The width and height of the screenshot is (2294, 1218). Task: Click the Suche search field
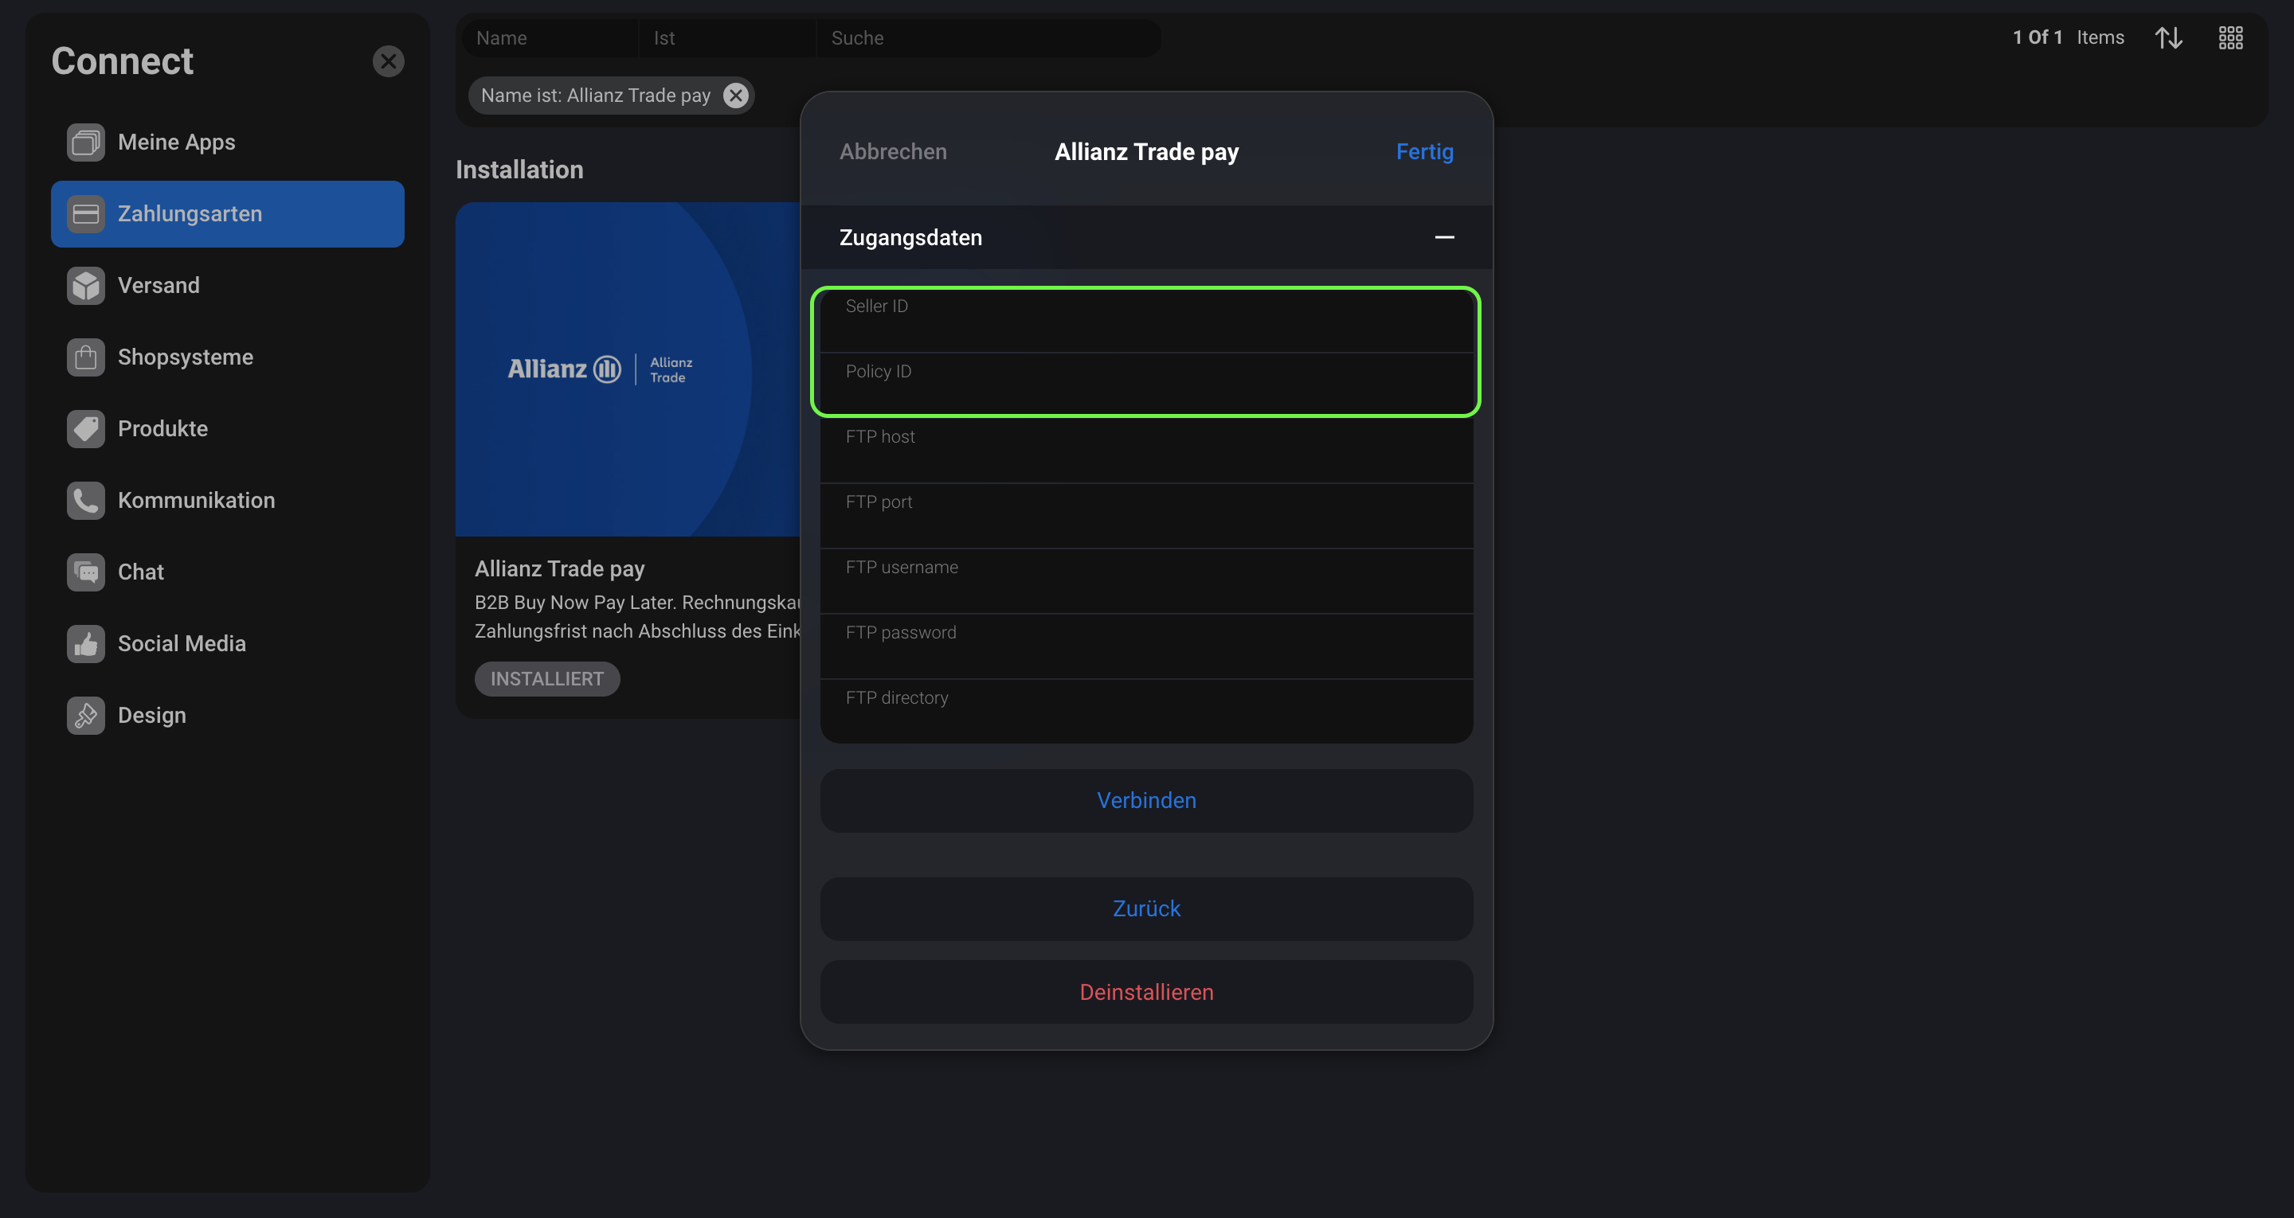(x=988, y=38)
